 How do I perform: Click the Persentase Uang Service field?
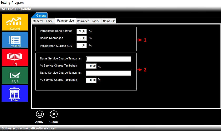[81, 31]
